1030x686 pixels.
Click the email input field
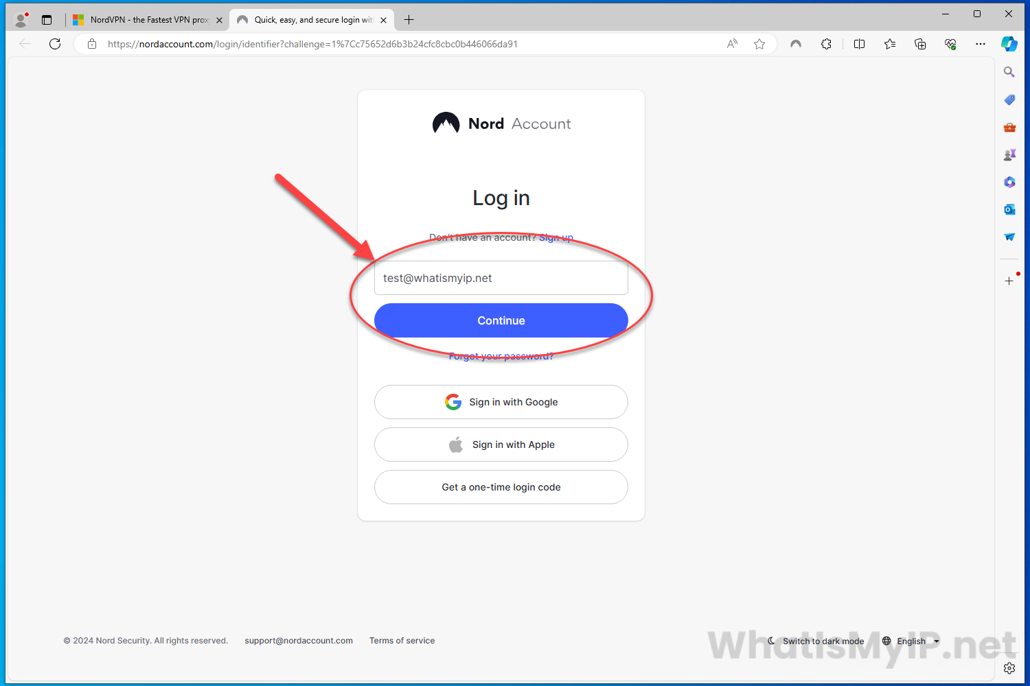(x=501, y=278)
